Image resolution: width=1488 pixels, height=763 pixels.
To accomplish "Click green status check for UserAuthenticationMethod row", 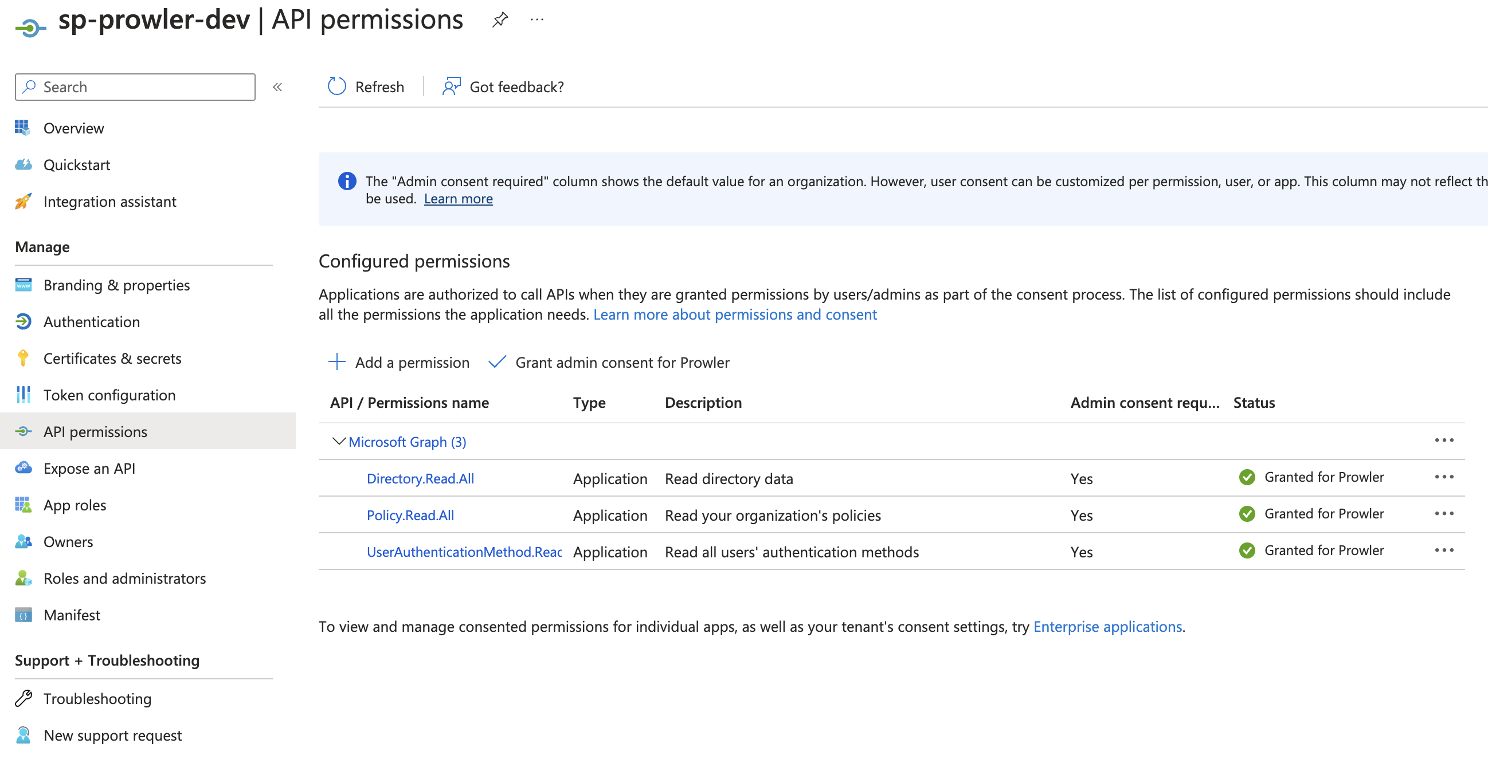I will pos(1247,550).
